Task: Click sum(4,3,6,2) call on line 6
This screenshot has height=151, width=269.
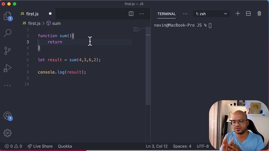Action: [84, 60]
